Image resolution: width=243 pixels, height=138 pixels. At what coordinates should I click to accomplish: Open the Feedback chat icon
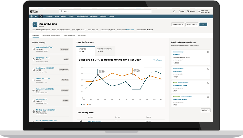(188, 11)
